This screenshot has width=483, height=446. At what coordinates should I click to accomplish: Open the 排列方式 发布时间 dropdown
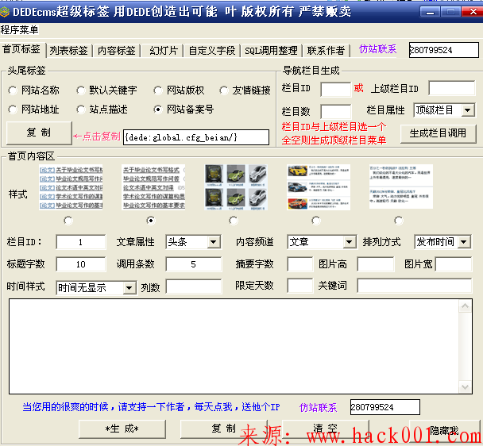click(x=442, y=242)
